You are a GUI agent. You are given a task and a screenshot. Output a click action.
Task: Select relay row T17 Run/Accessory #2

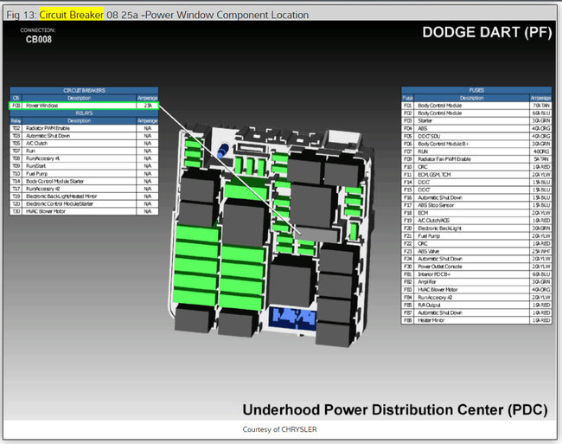[x=84, y=189]
